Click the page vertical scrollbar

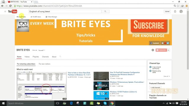[x=188, y=40]
